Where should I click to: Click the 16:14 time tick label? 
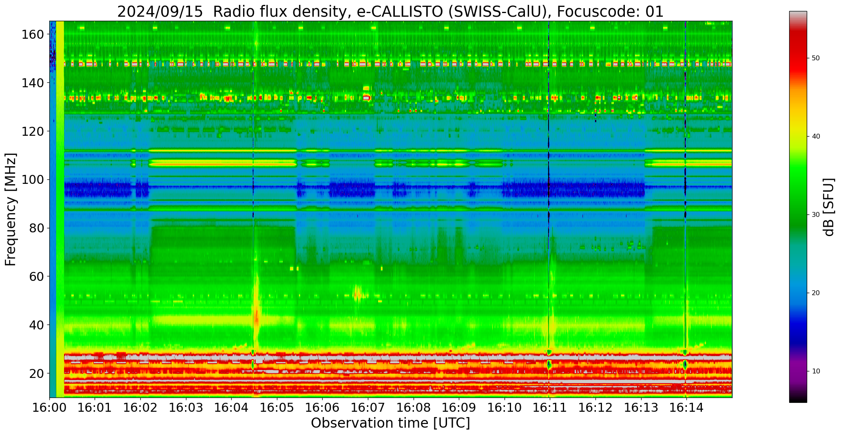coord(686,407)
